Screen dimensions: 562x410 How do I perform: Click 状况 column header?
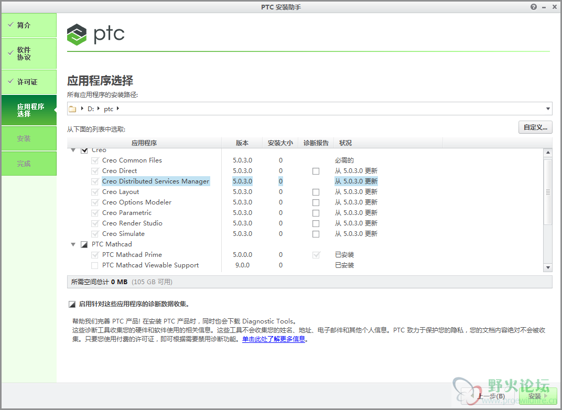[x=388, y=143]
